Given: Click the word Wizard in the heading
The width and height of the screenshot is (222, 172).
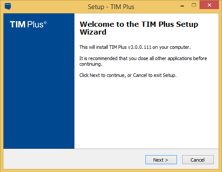Looking at the screenshot, I should (x=93, y=32).
